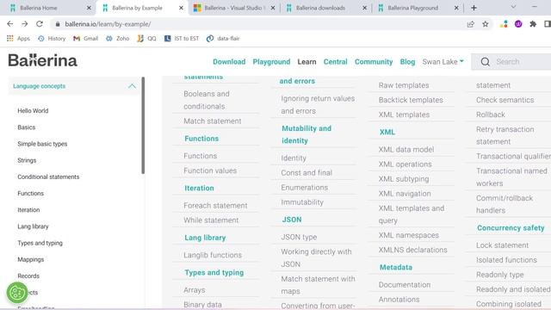Open the Check semantics example

click(505, 100)
